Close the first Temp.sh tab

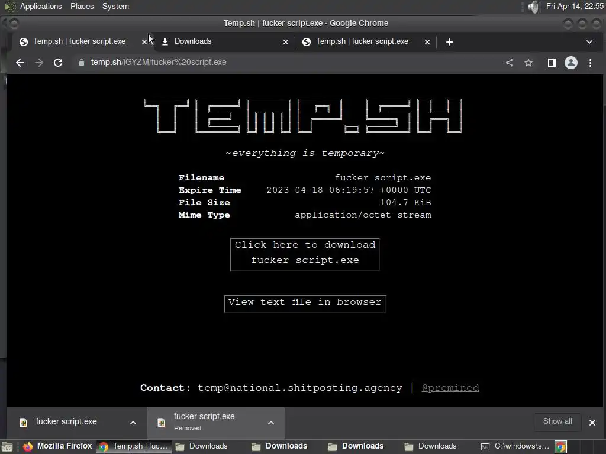click(144, 42)
